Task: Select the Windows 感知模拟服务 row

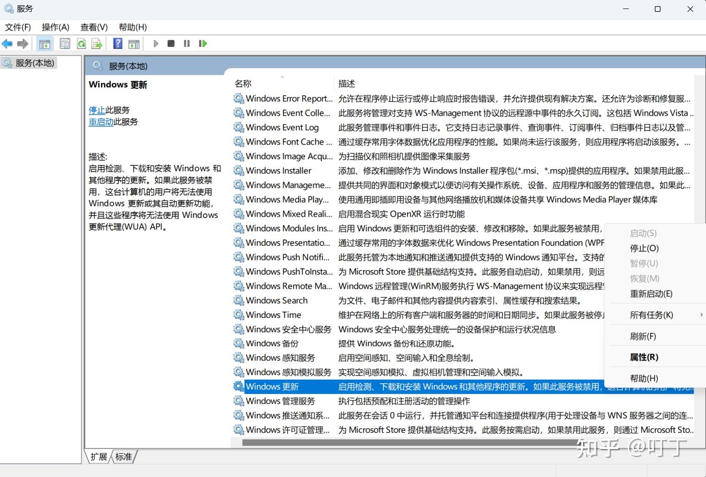Action: 289,372
